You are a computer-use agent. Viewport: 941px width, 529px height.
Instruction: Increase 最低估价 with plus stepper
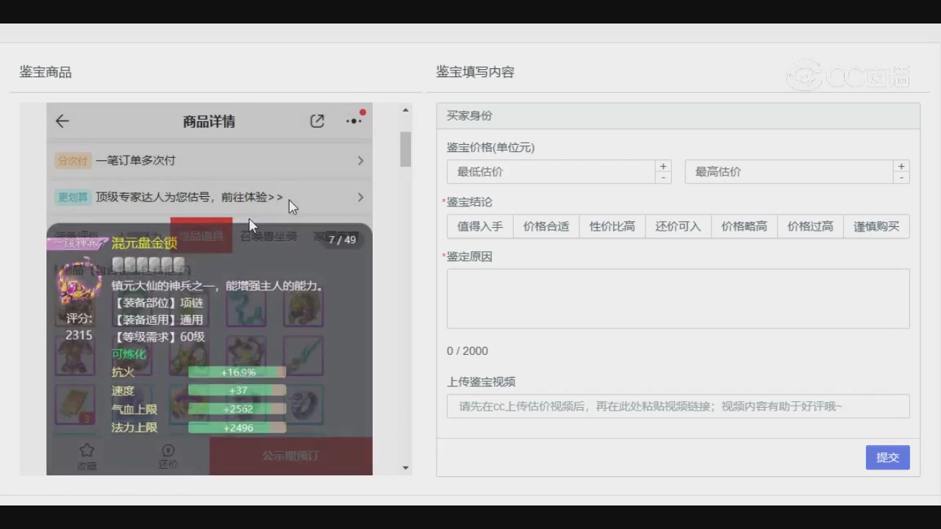click(663, 166)
